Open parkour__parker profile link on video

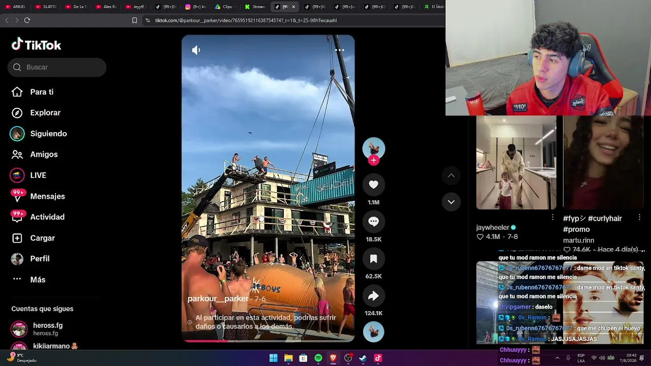218,299
